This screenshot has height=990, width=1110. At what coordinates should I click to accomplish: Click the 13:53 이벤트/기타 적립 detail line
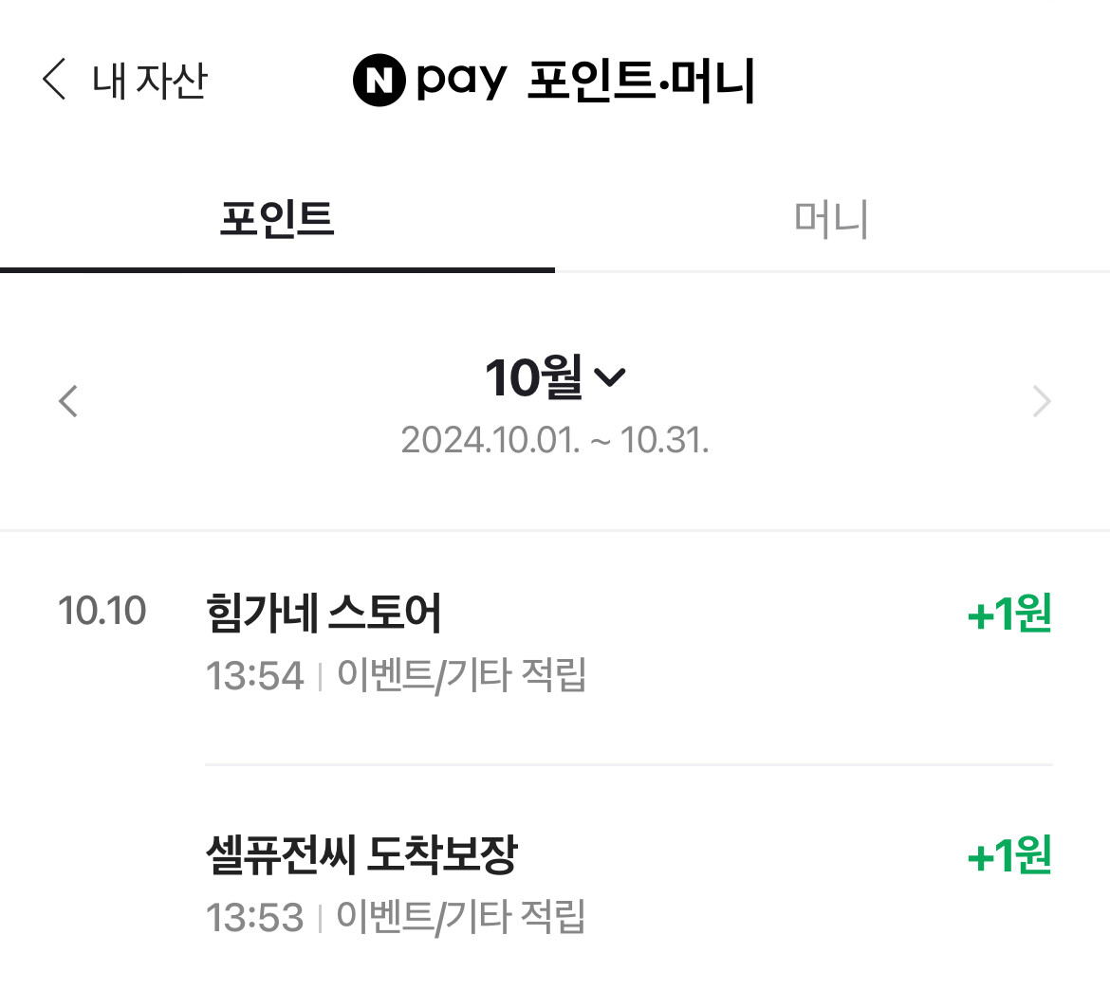[396, 918]
